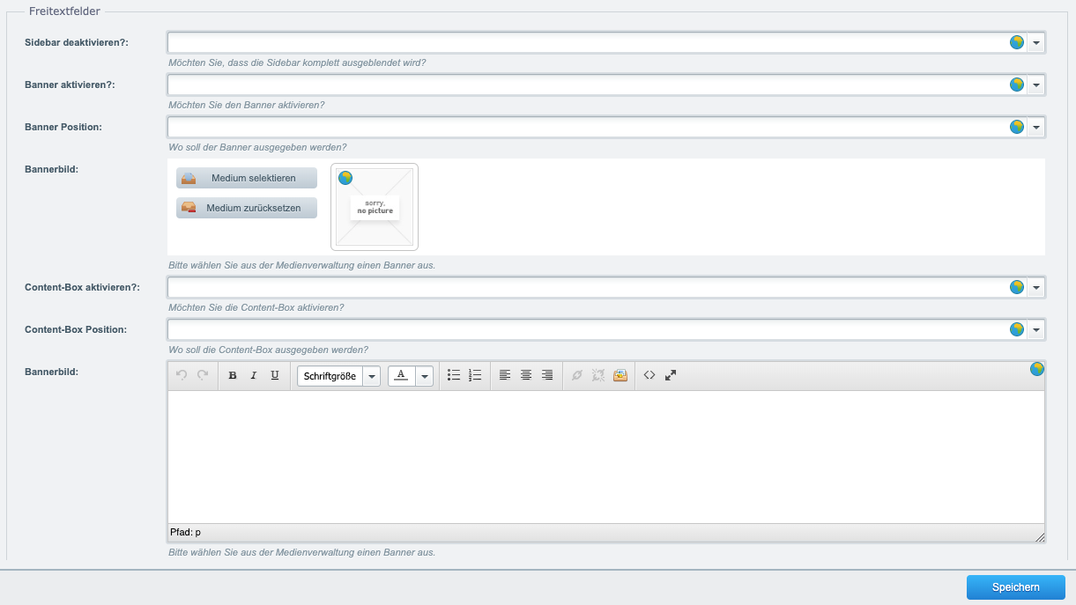Click the Sidebar deaktivieren input field

[x=597, y=42]
